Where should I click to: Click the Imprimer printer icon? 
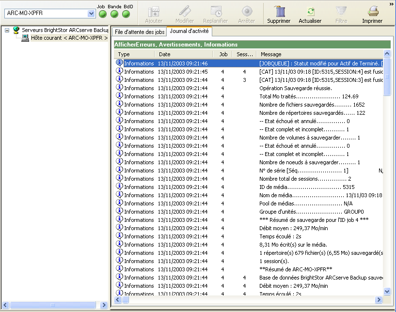pyautogui.click(x=372, y=11)
